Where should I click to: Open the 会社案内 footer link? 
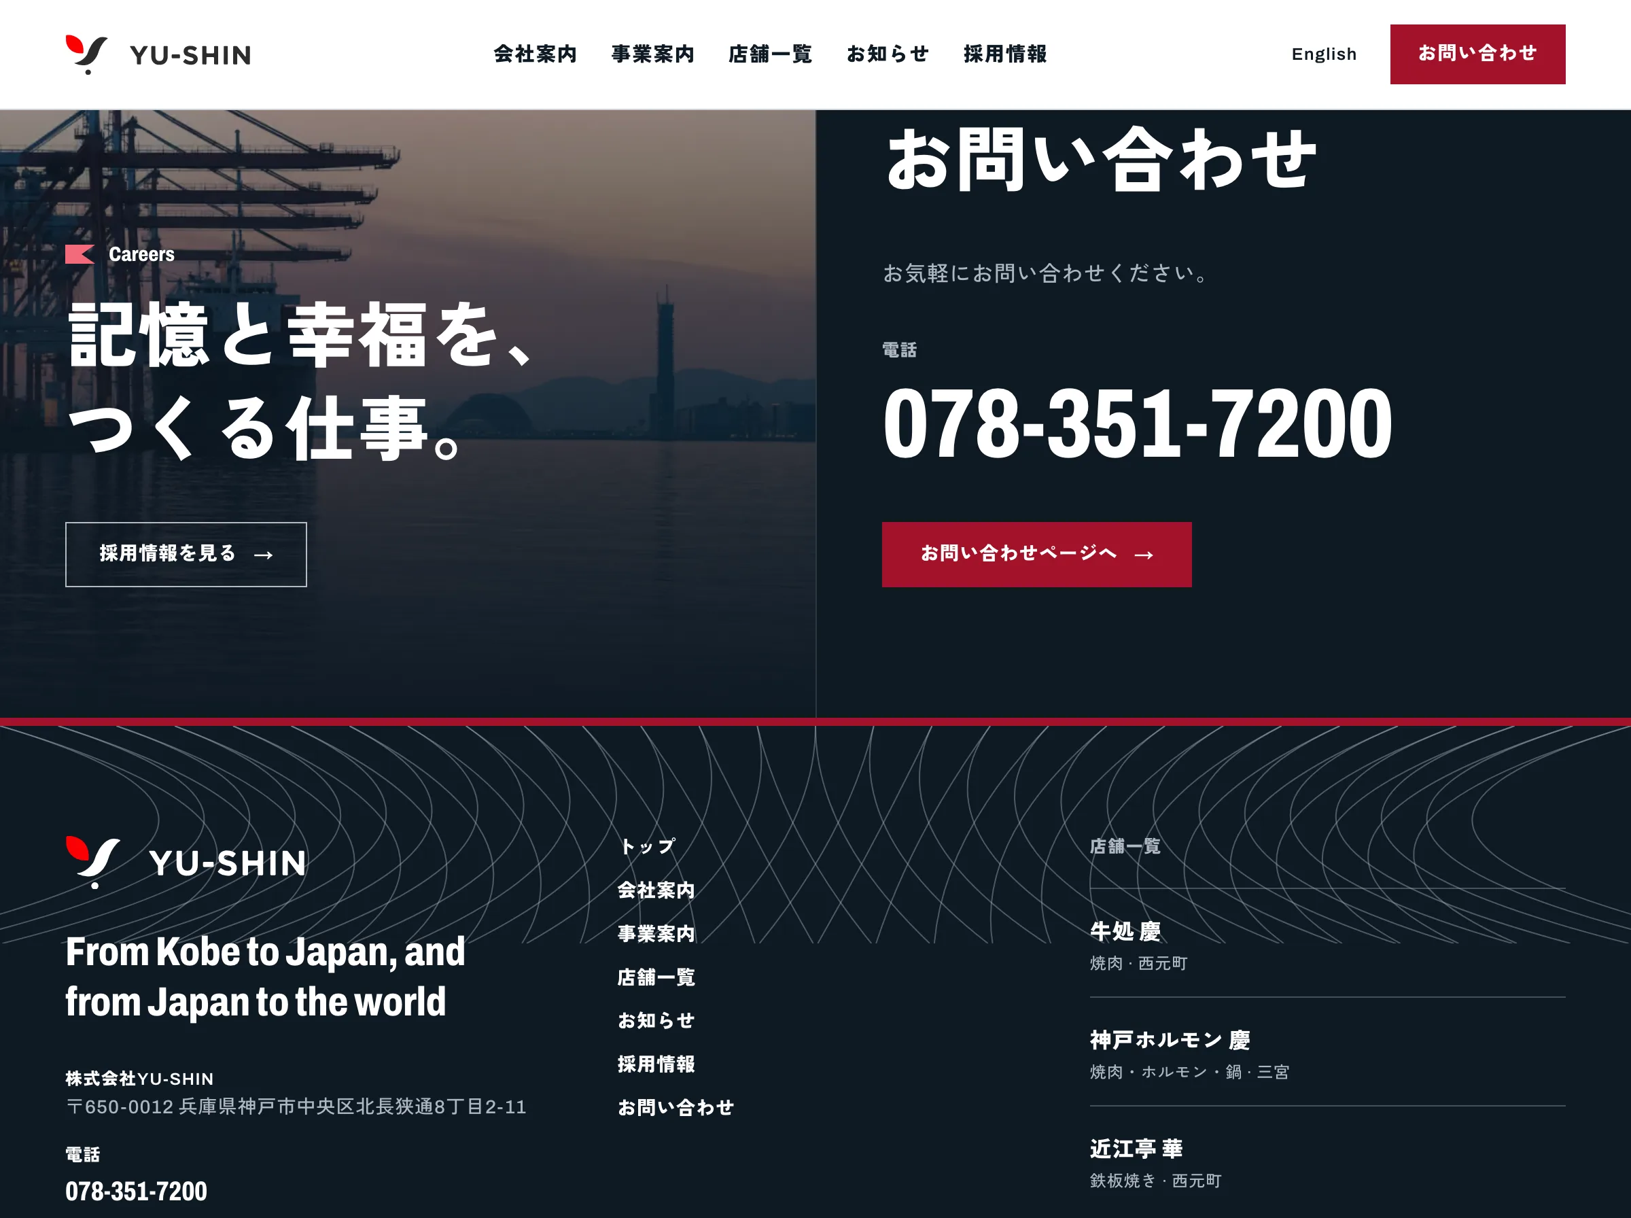click(656, 890)
